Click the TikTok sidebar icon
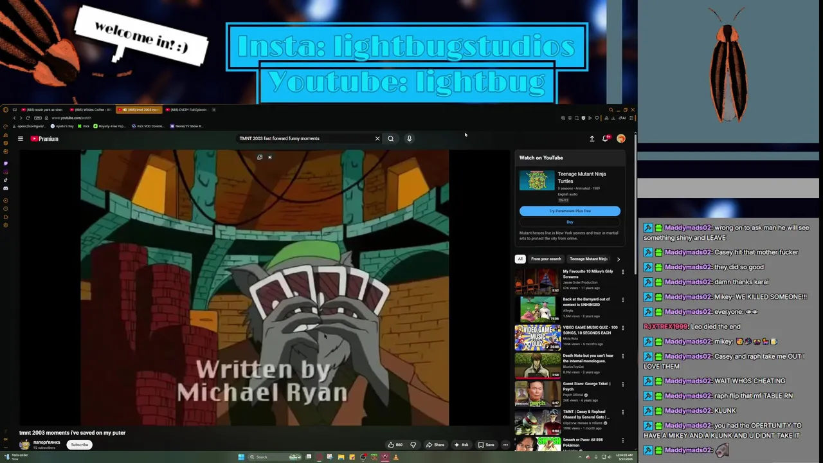The width and height of the screenshot is (823, 463). (6, 180)
